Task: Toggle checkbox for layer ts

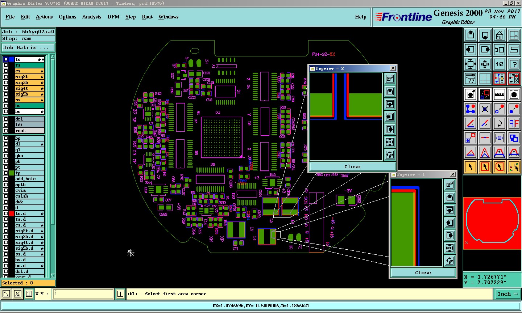Action: coord(6,65)
